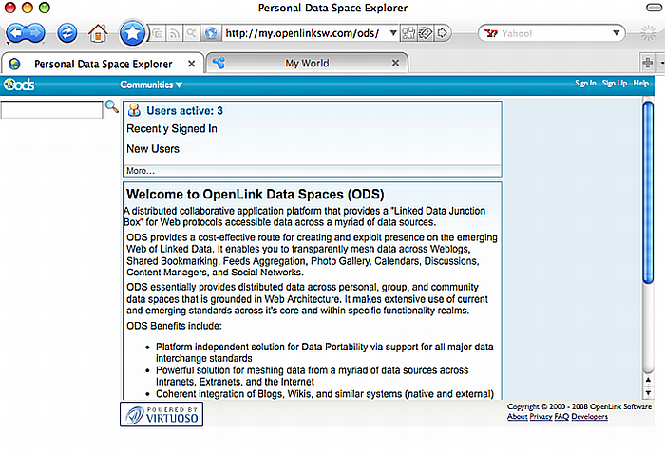Bookmark this page with the star button
Viewport: 665px width, 452px height.
coord(132,33)
